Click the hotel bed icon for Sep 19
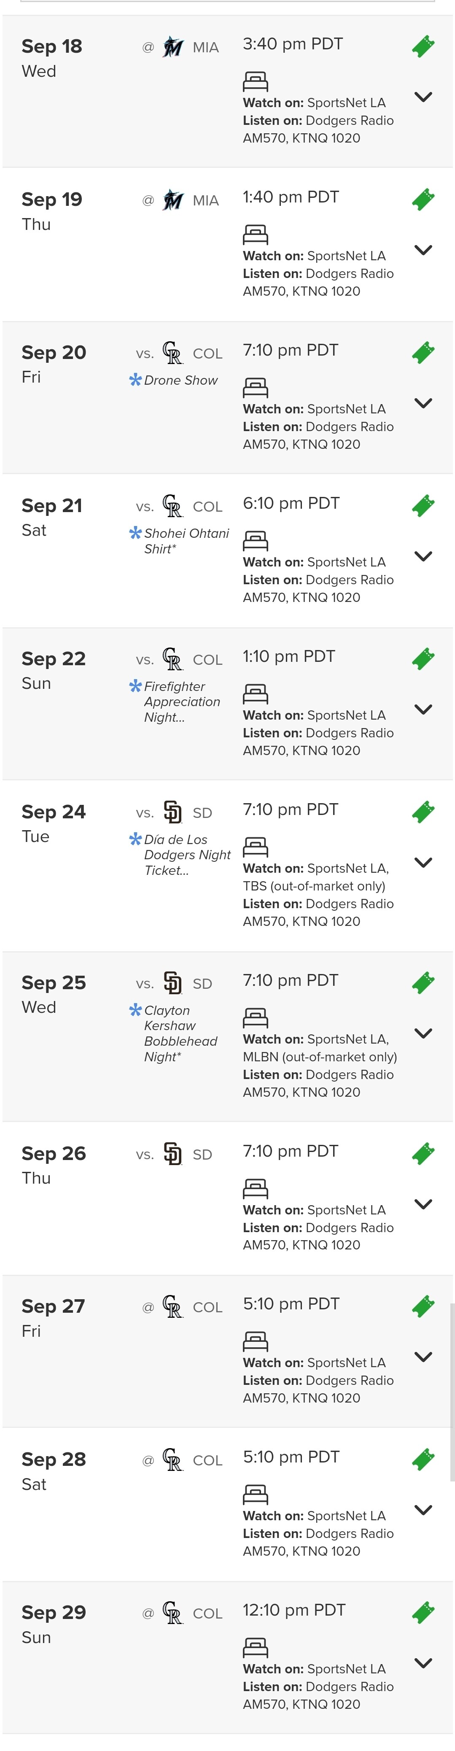455x1751 pixels. pos(256,235)
